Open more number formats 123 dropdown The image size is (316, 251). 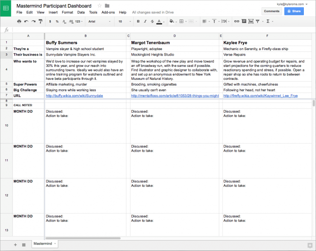pos(79,21)
